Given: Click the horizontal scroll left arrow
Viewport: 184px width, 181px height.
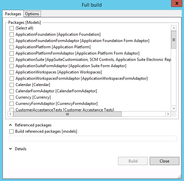Looking at the screenshot, I should (11, 114).
